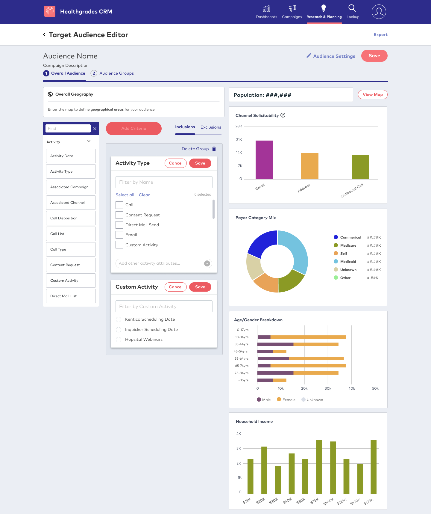Collapse the Activity category chevron

[89, 141]
